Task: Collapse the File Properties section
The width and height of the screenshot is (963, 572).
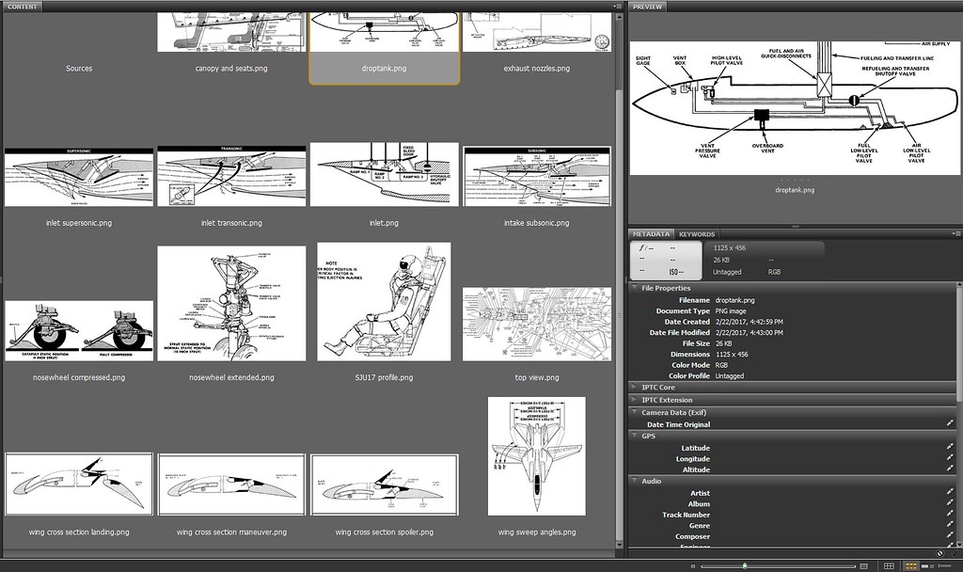Action: point(634,288)
